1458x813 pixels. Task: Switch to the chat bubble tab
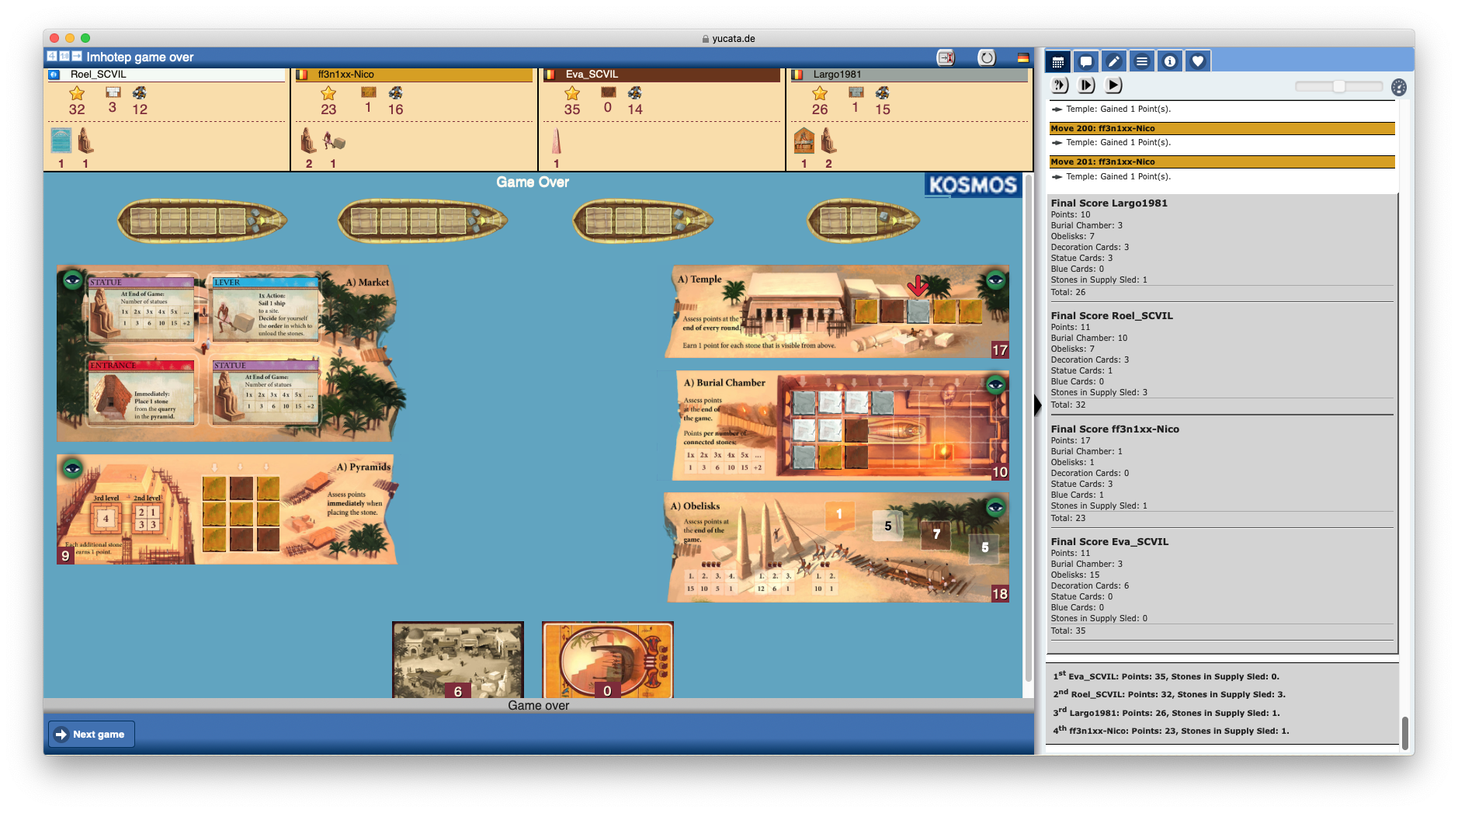click(1086, 61)
